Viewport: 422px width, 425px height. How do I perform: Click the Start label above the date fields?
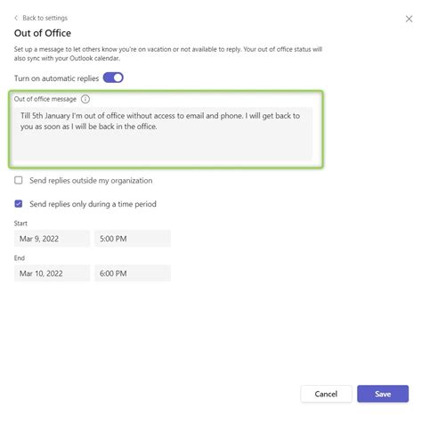click(x=20, y=224)
